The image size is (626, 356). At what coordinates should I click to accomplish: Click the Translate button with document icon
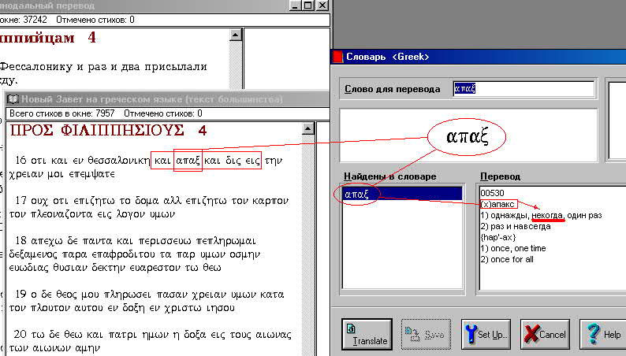367,335
